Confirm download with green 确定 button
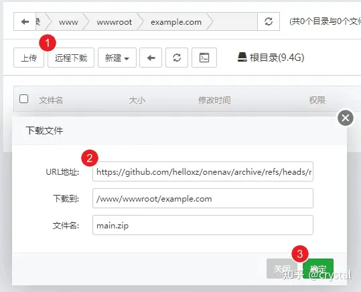The height and width of the screenshot is (292, 361). [x=318, y=269]
